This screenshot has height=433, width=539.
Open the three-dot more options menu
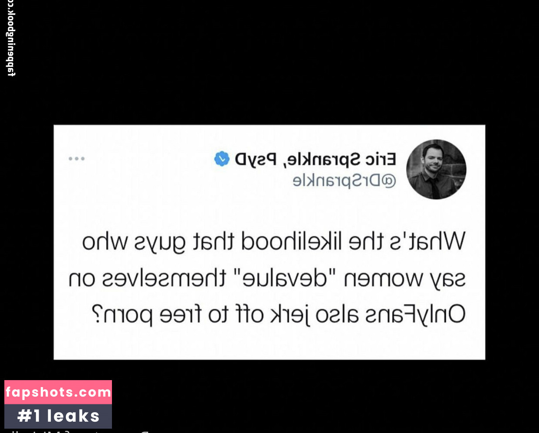click(77, 159)
